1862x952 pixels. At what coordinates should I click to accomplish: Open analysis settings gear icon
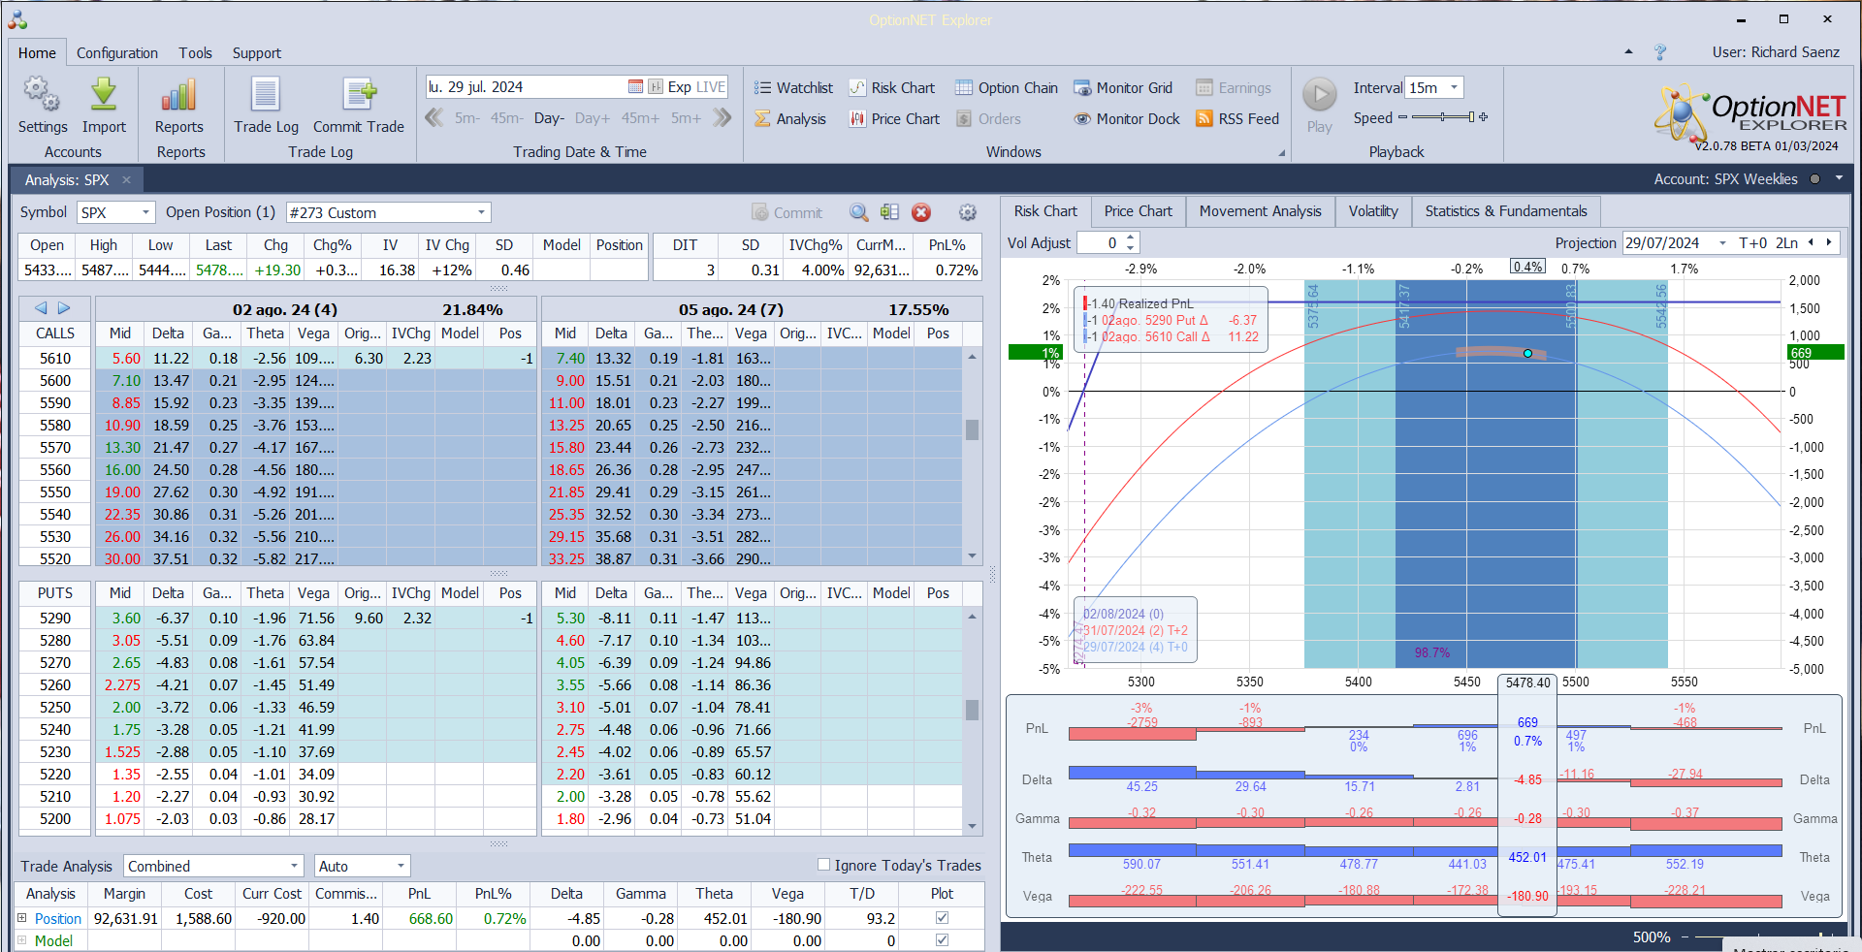[x=967, y=212]
